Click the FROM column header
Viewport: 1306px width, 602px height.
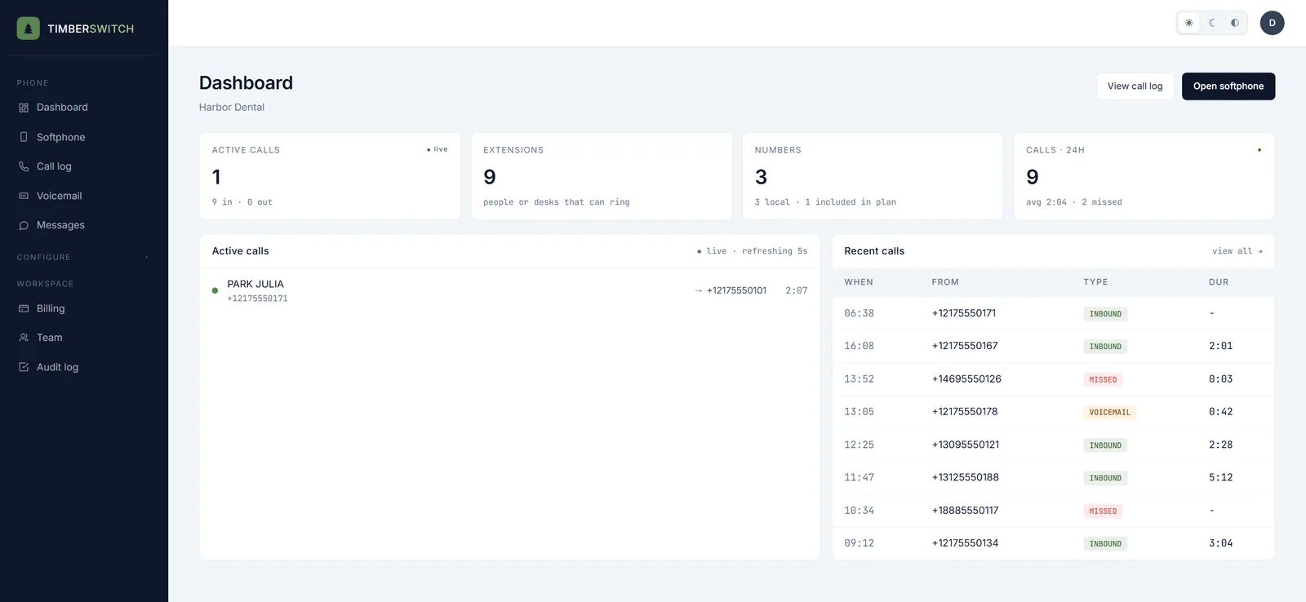tap(945, 282)
